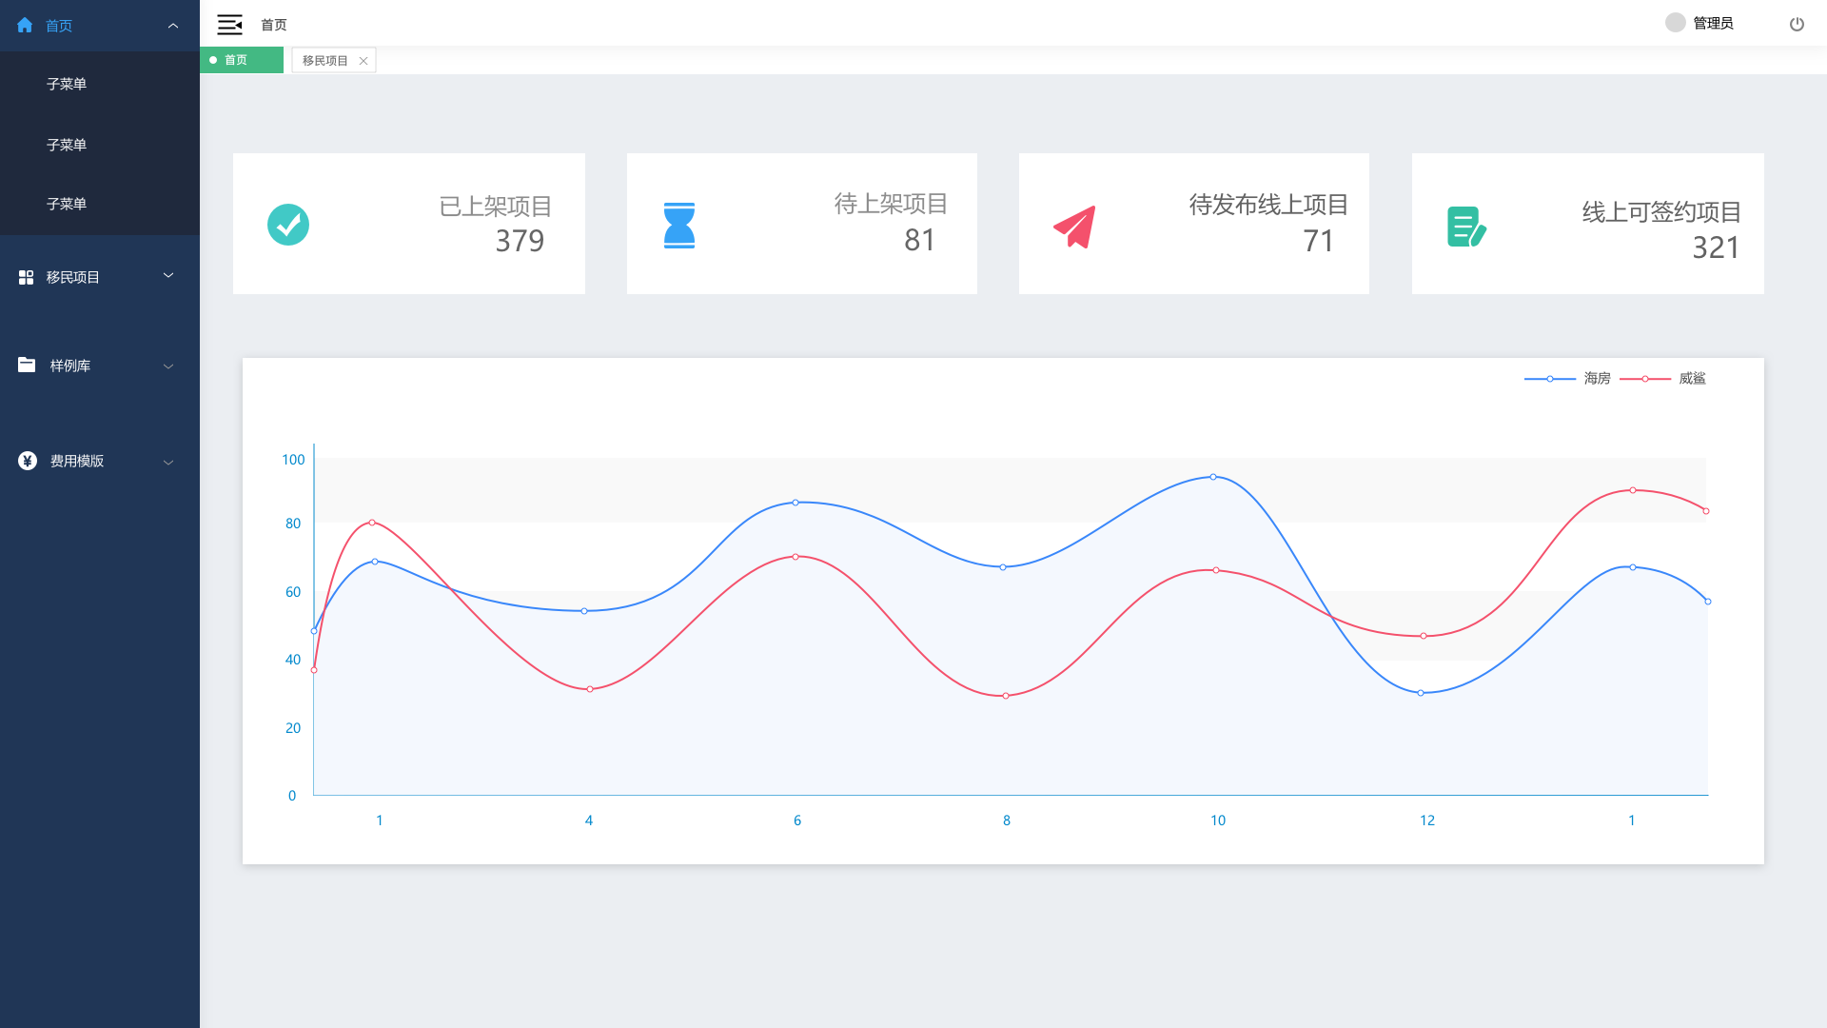Click the green checkmark icon on 已上架项目 card
The height and width of the screenshot is (1028, 1827).
click(x=288, y=225)
